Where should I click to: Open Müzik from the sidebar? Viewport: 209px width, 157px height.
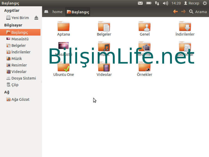coord(16,59)
